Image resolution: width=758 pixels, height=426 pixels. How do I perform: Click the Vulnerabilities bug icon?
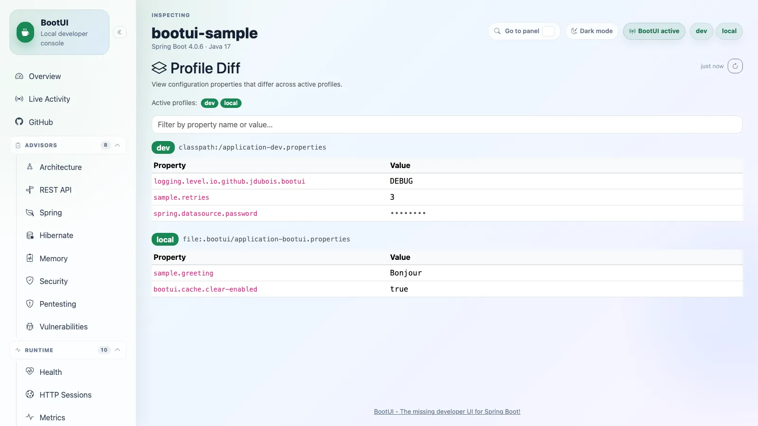pyautogui.click(x=30, y=327)
